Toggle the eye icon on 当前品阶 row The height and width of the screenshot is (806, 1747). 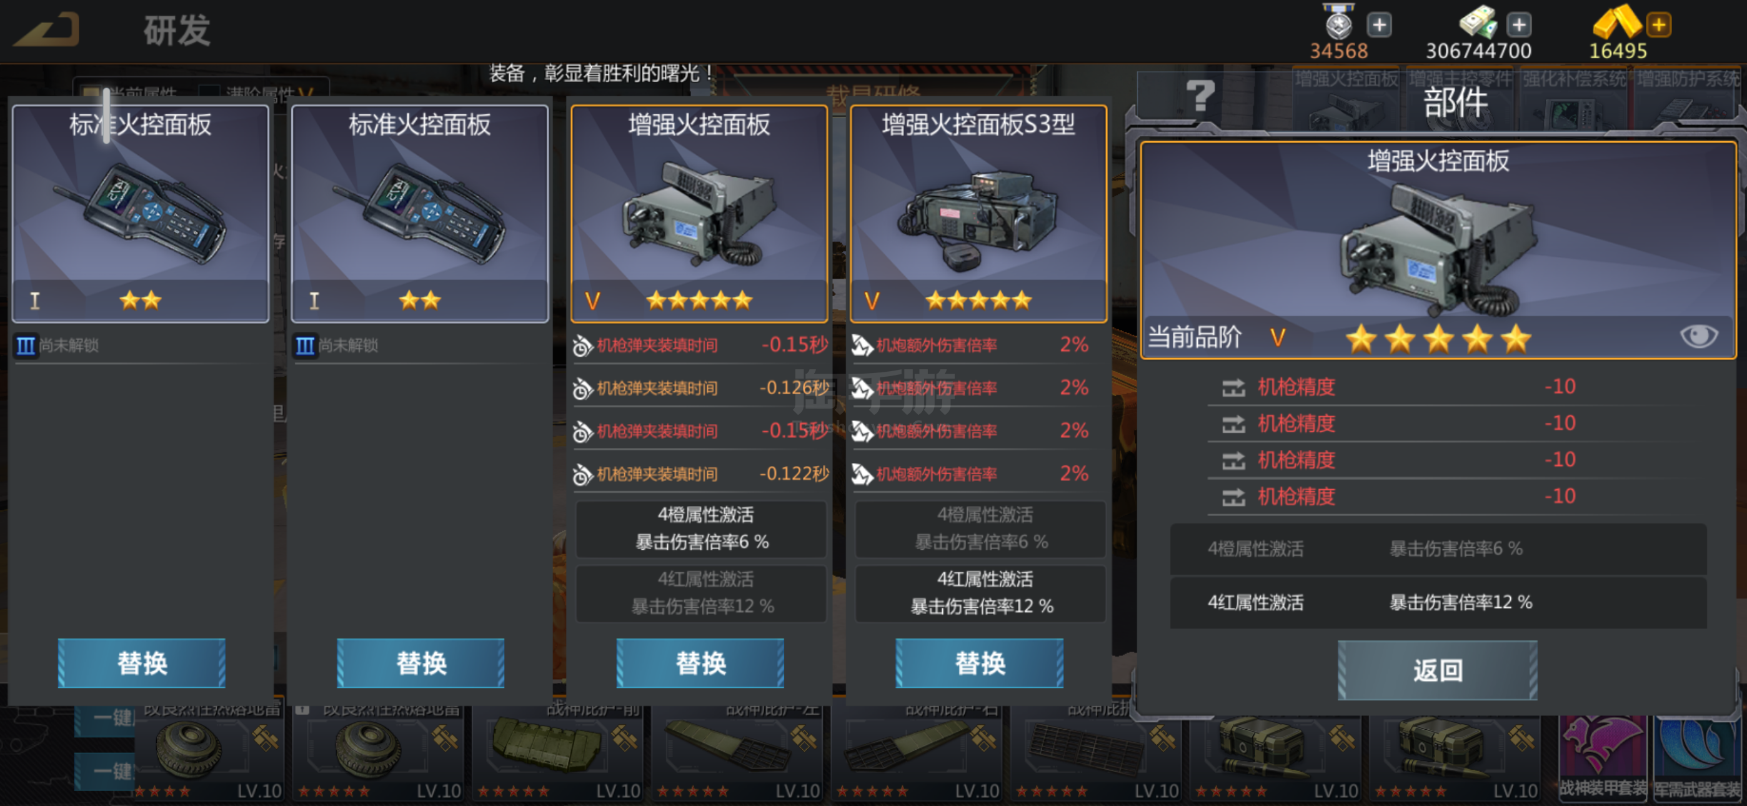pos(1698,336)
